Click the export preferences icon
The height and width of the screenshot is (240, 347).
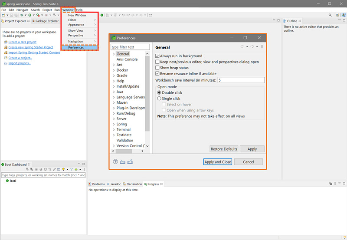(130, 162)
